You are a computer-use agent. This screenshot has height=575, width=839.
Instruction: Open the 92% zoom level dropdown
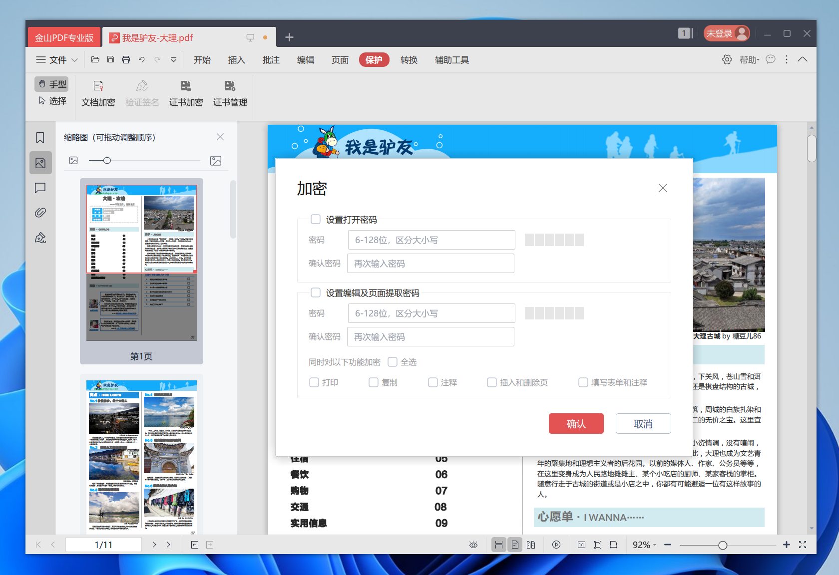click(644, 545)
